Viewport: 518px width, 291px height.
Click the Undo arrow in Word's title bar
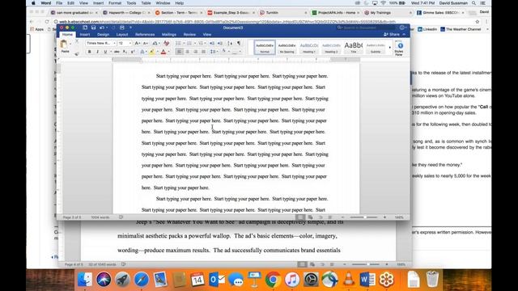pos(102,27)
